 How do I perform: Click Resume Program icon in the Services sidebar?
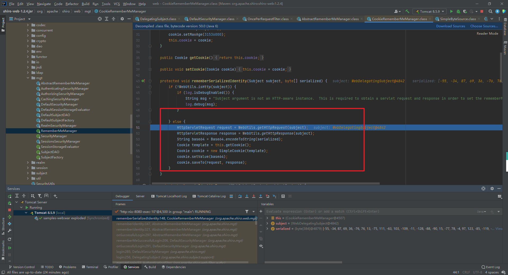pyautogui.click(x=10, y=248)
